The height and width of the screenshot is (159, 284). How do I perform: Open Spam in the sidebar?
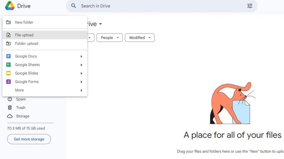(x=21, y=99)
